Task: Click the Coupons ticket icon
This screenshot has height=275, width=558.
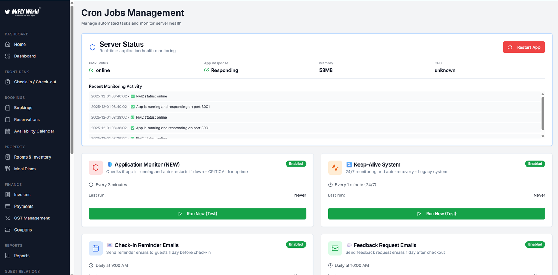Action: pos(8,230)
